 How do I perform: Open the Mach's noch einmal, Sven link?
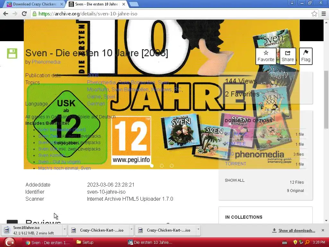pos(64,168)
